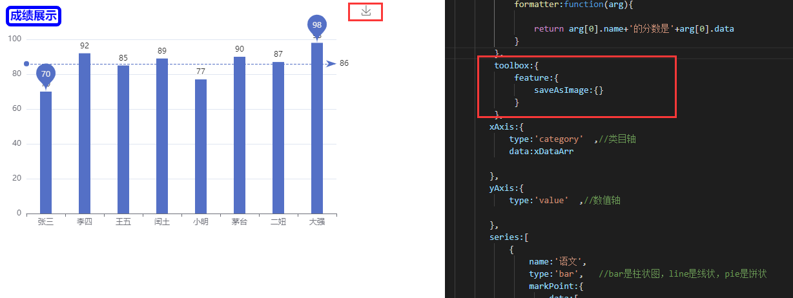Click the x-axis label 茅台
The width and height of the screenshot is (793, 298).
(x=240, y=222)
